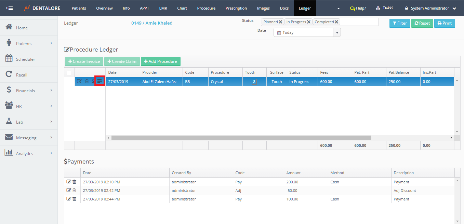Click the dollar payment icon in the procedure row
Viewport: 464px width, 224px height.
pos(93,81)
